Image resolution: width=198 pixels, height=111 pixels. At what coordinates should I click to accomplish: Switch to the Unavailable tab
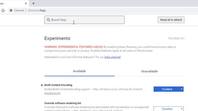click(149, 71)
